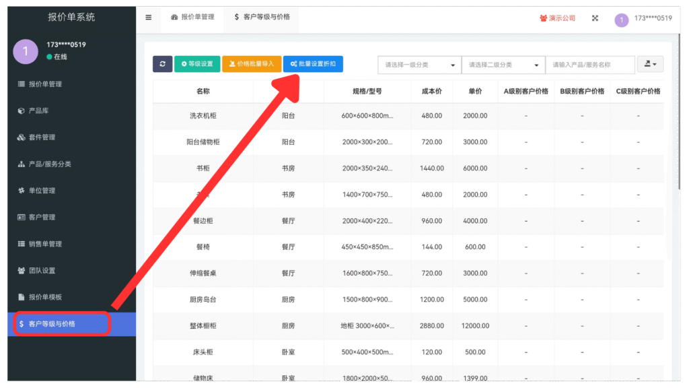The image size is (689, 388).
Task: Toggle fullscreen using the expand icon
Action: (x=595, y=18)
